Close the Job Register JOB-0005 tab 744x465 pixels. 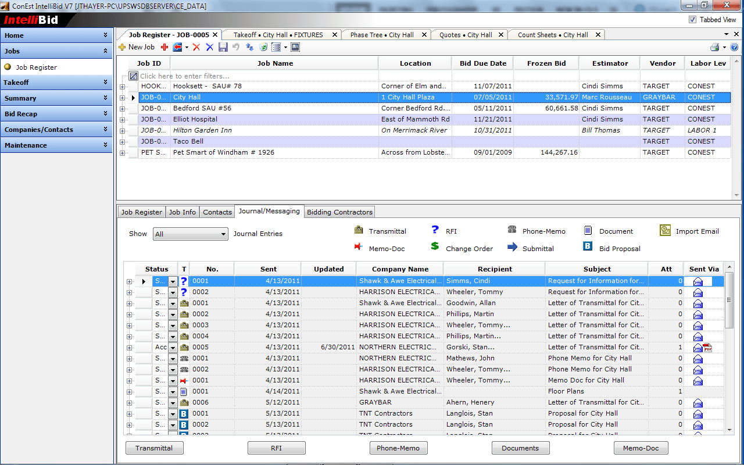[214, 35]
